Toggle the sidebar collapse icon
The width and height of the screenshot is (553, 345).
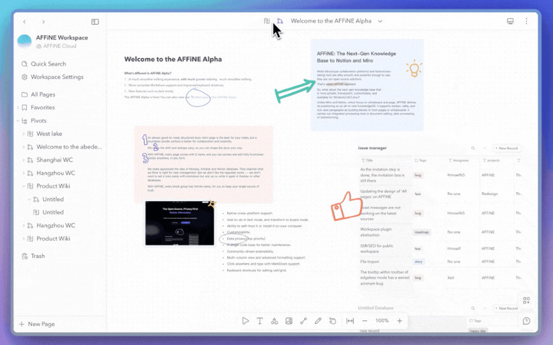pyautogui.click(x=95, y=22)
